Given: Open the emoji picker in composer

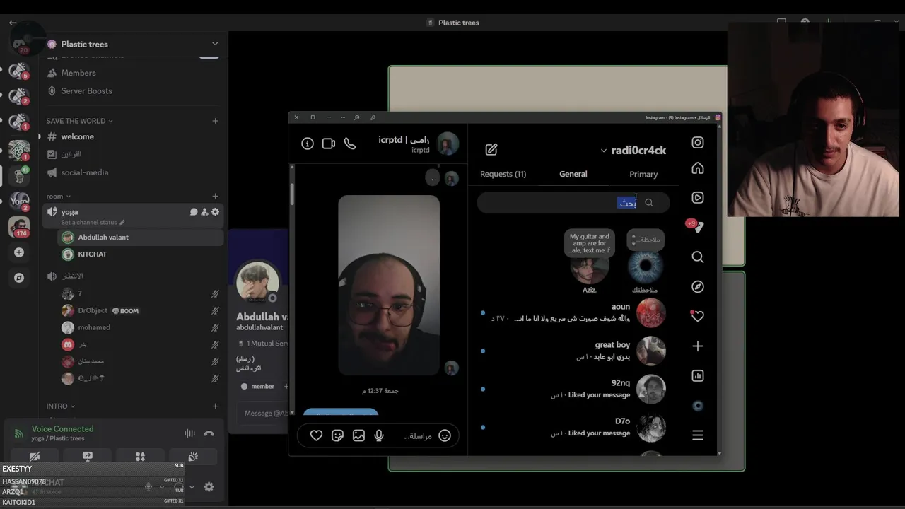Looking at the screenshot, I should (x=445, y=435).
